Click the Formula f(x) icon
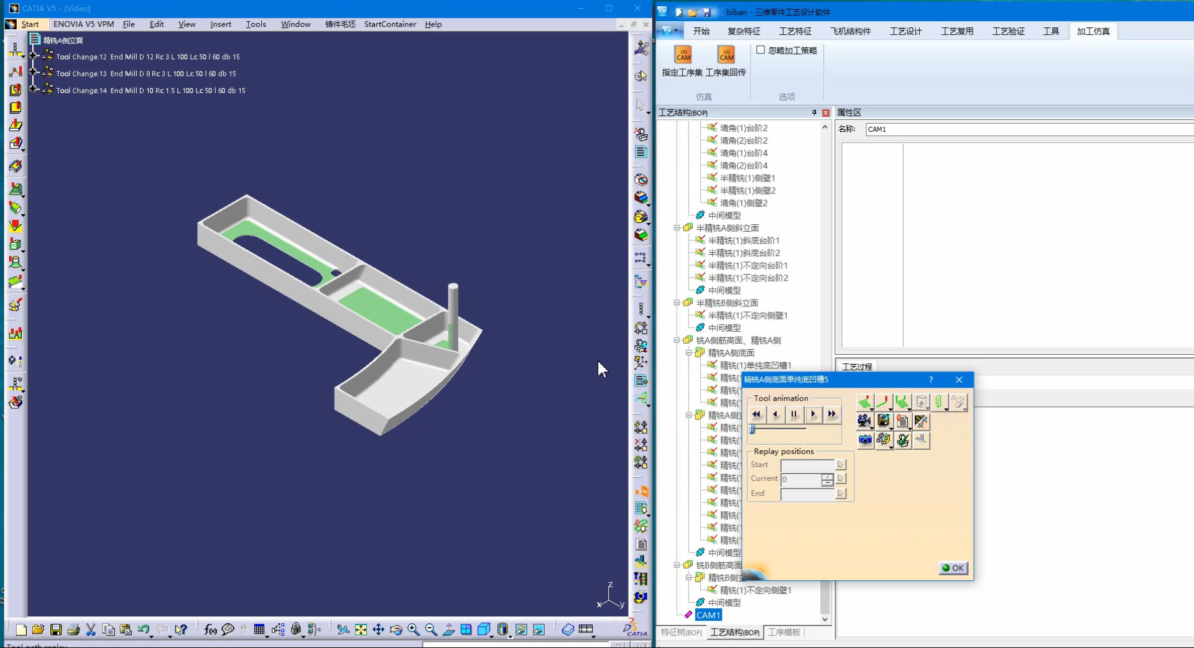Viewport: 1194px width, 648px height. tap(210, 630)
